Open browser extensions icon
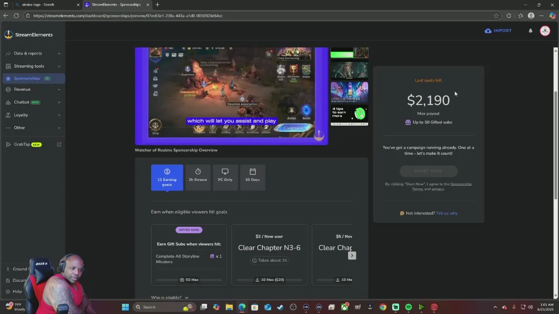559x314 pixels. [509, 16]
